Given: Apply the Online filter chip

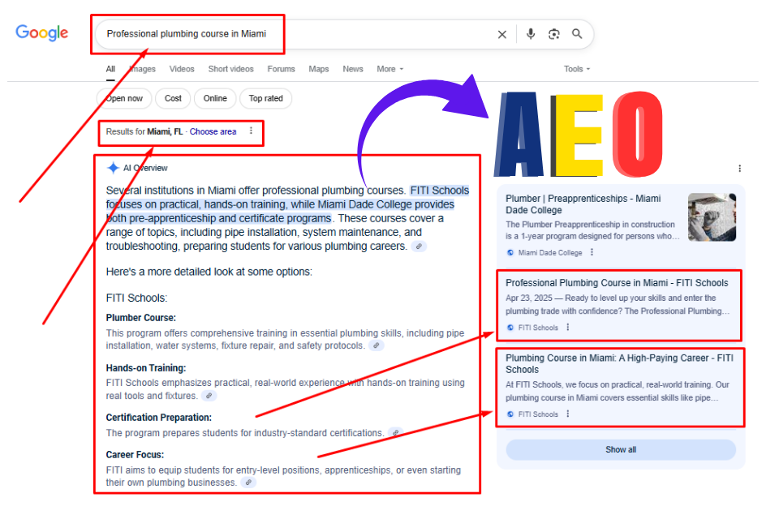Looking at the screenshot, I should click(x=215, y=98).
